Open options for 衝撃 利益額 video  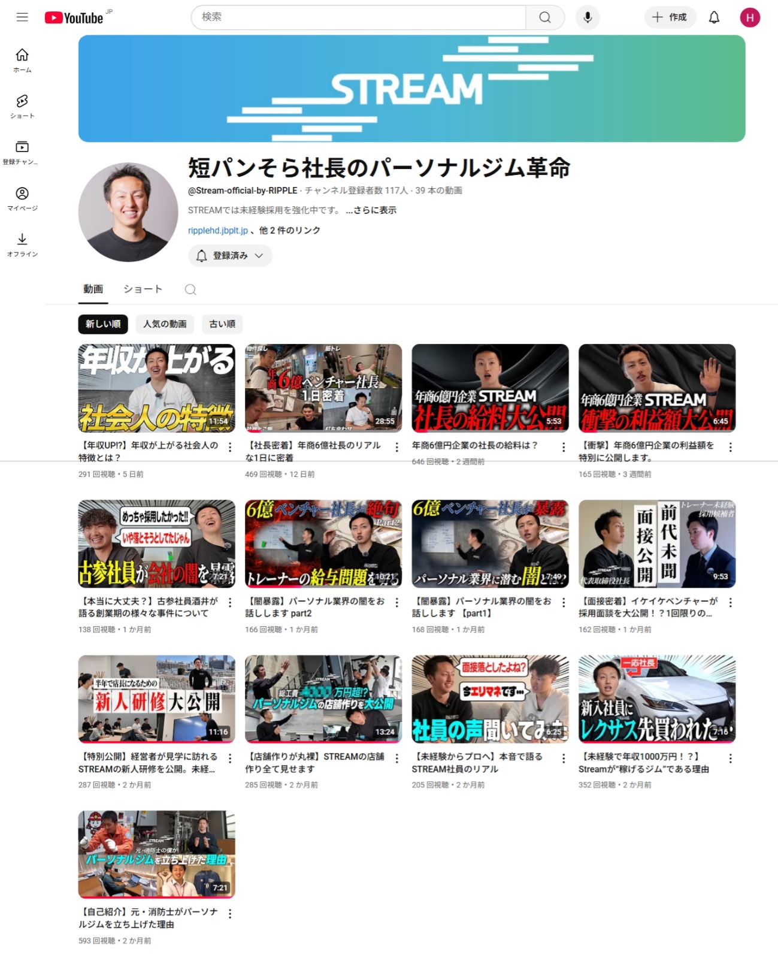point(730,447)
